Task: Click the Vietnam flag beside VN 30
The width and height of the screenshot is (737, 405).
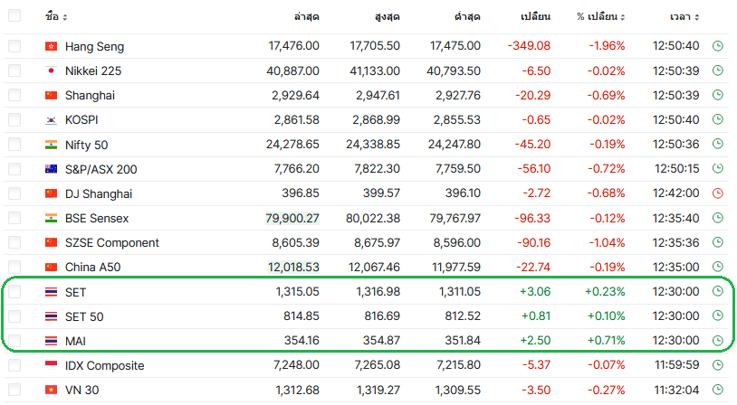Action: [51, 391]
